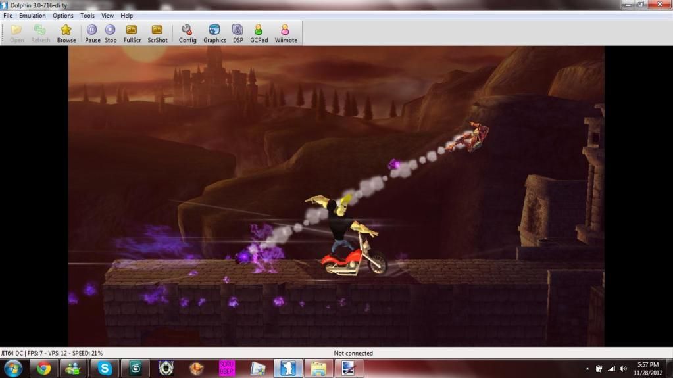This screenshot has height=378, width=673.
Task: Open the folder Explorer taskbar icon
Action: pyautogui.click(x=318, y=369)
